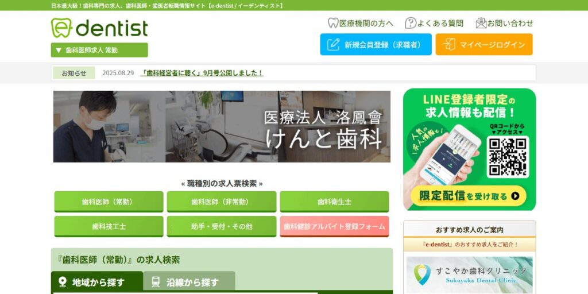Image resolution: width=588 pixels, height=294 pixels.
Task: Click the tooth icon beside 医療機関の方へ
Action: (x=333, y=23)
